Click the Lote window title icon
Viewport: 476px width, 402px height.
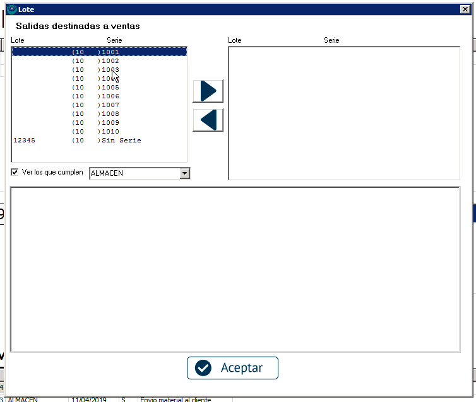(11, 9)
